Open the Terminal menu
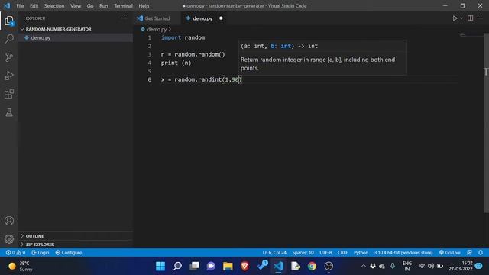 coord(123,5)
